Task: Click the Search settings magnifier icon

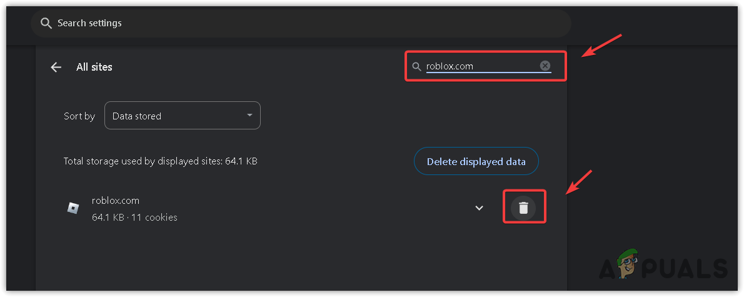Action: coord(45,23)
